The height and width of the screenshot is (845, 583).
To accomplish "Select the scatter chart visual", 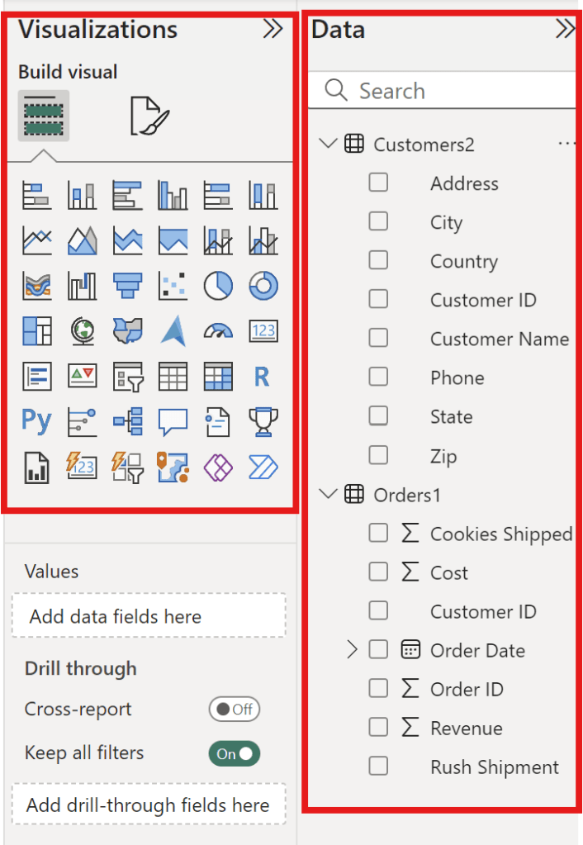I will (173, 286).
